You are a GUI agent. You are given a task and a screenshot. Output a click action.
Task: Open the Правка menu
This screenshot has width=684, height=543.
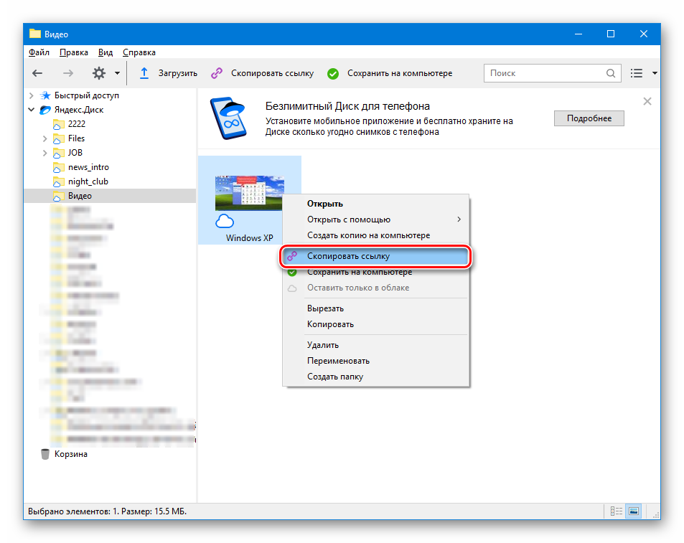[x=74, y=52]
